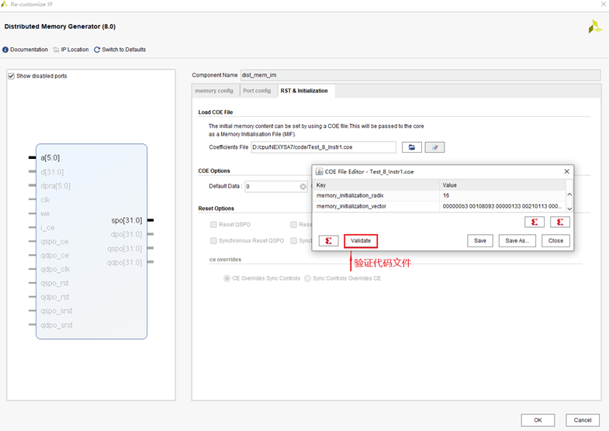The image size is (609, 431).
Task: Clear the Default Data field with the x icon
Action: (x=303, y=187)
